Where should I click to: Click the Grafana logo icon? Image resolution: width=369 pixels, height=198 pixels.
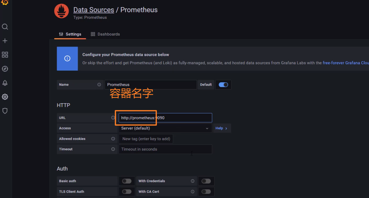click(x=5, y=3)
